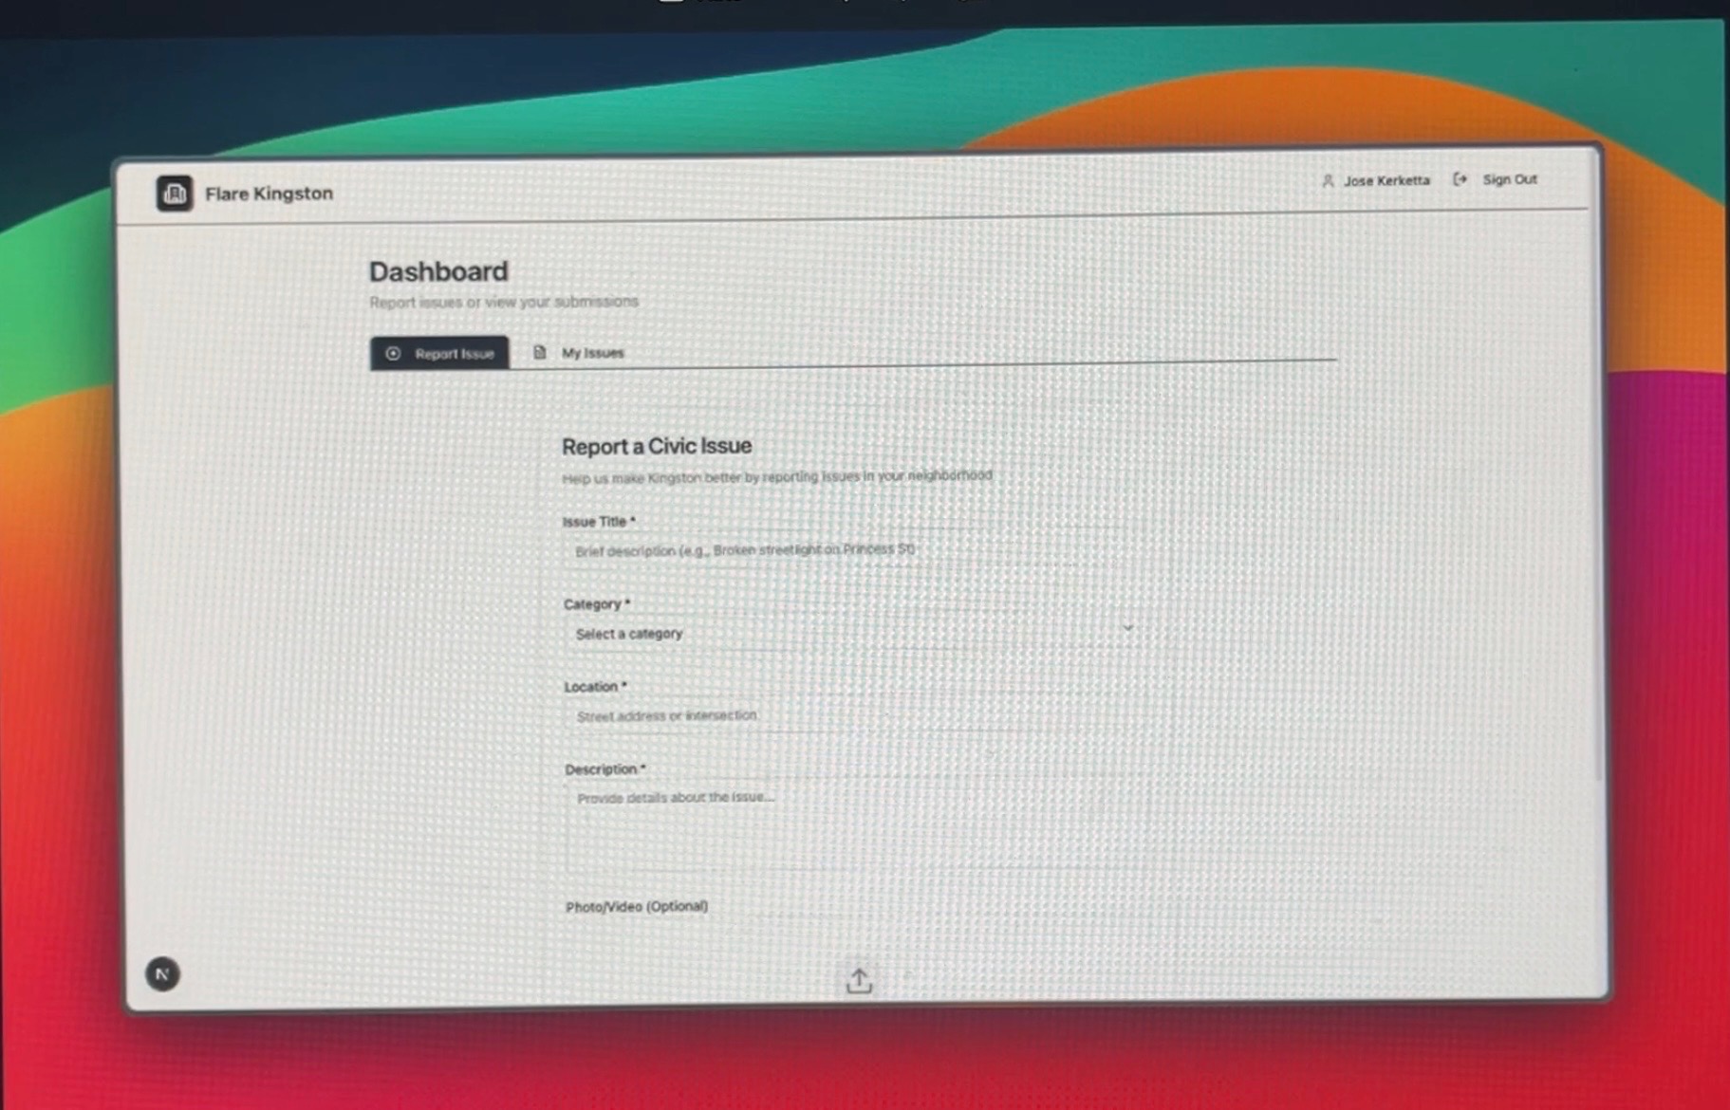The image size is (1730, 1110).
Task: Open the Jose Kerketta user profile
Action: pyautogui.click(x=1375, y=180)
